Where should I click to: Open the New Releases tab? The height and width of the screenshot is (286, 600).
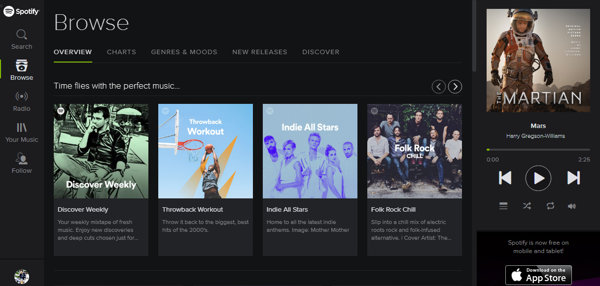coord(260,52)
